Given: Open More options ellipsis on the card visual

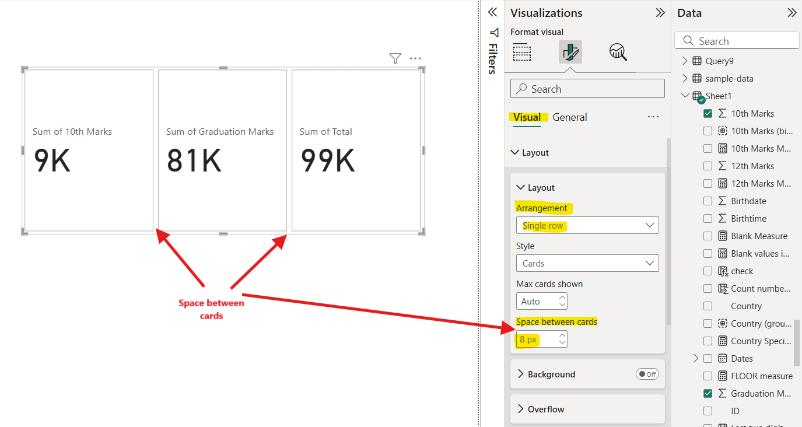Looking at the screenshot, I should pyautogui.click(x=415, y=58).
